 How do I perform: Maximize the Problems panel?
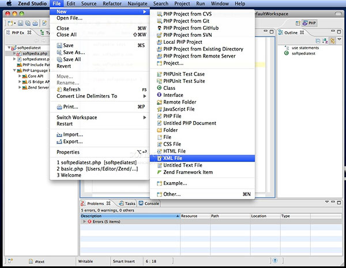point(339,202)
